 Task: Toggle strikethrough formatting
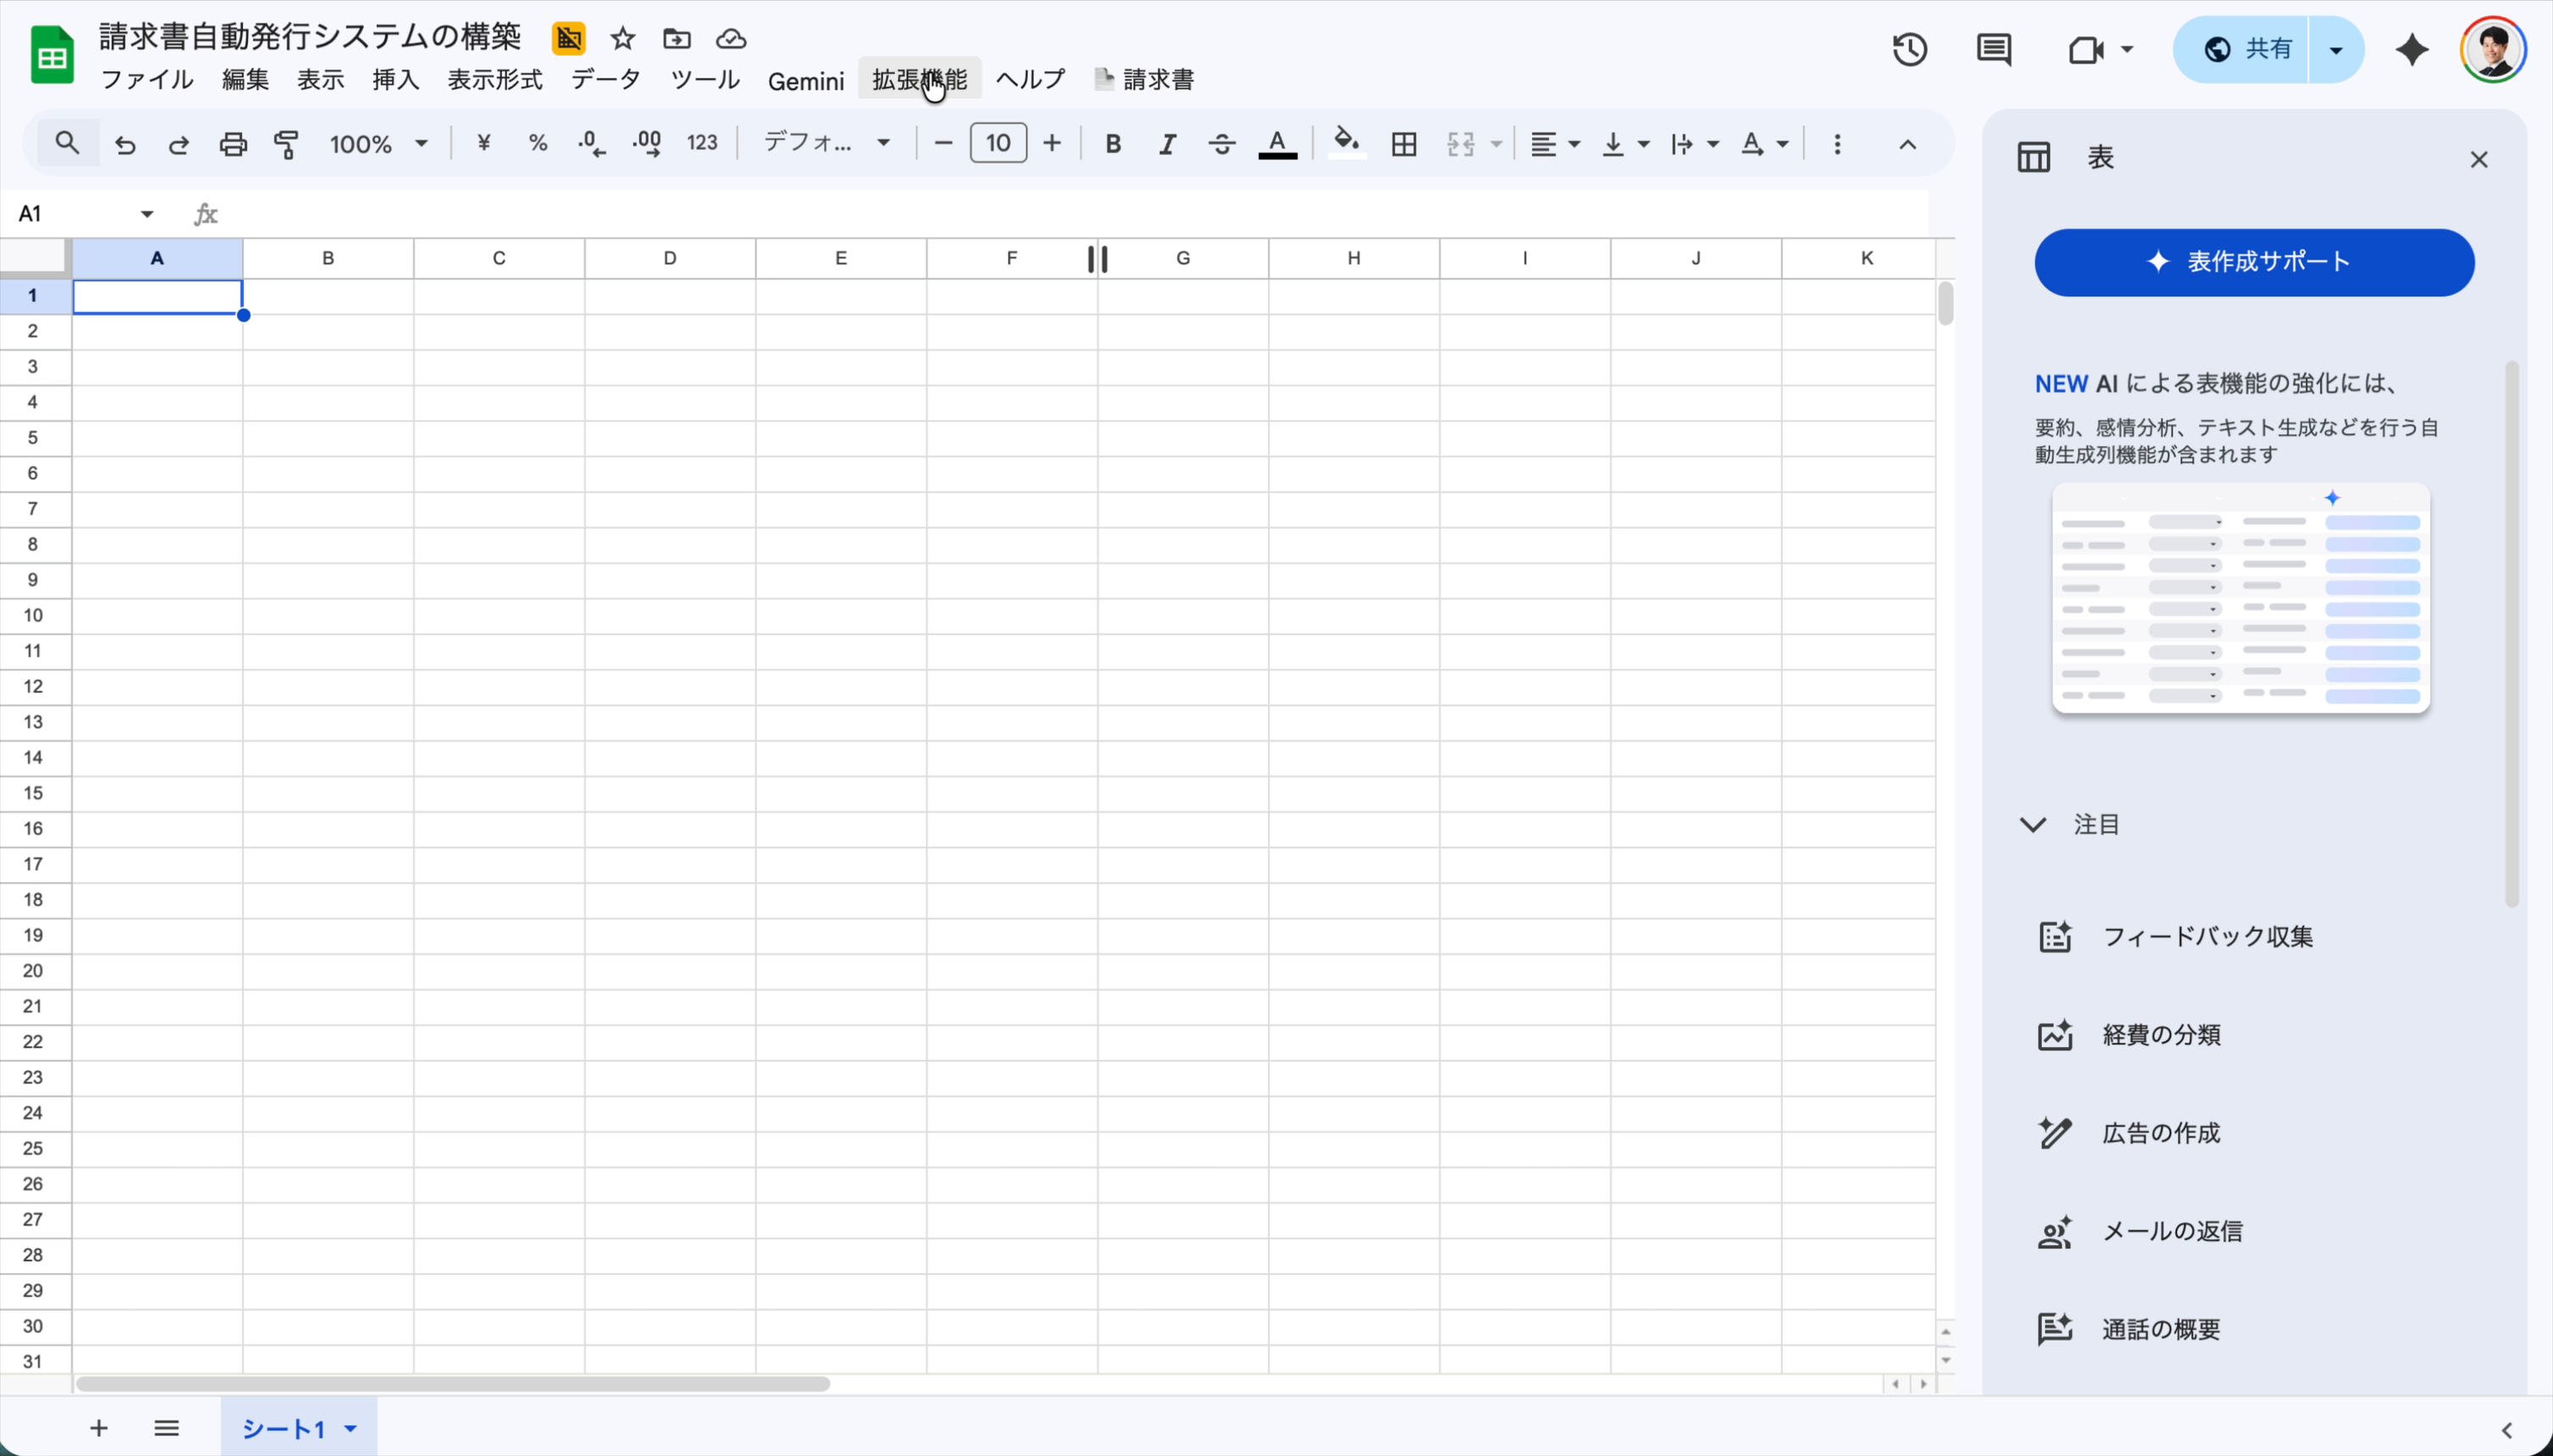(x=1221, y=144)
